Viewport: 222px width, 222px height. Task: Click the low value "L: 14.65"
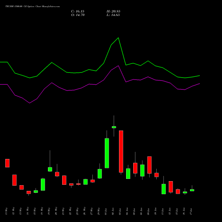pos(113,15)
